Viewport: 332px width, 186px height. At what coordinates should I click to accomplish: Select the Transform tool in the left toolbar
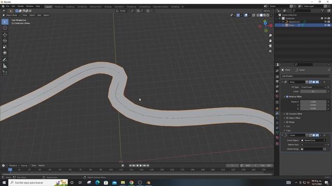[5, 53]
